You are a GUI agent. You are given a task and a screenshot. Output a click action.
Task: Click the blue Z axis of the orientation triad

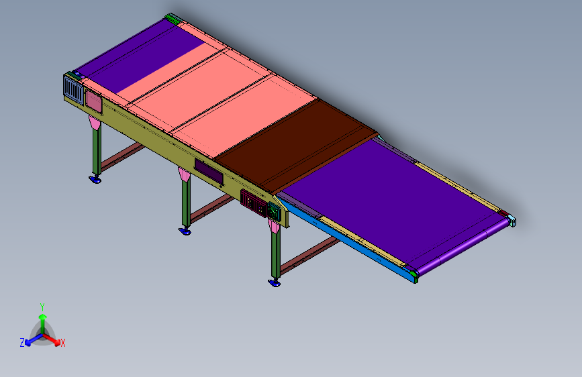tap(34, 339)
